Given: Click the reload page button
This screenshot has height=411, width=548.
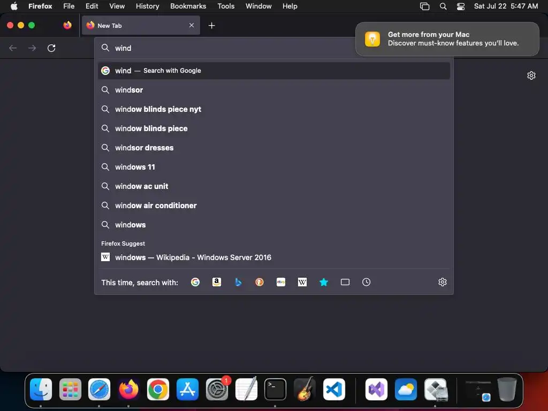Looking at the screenshot, I should coord(51,48).
